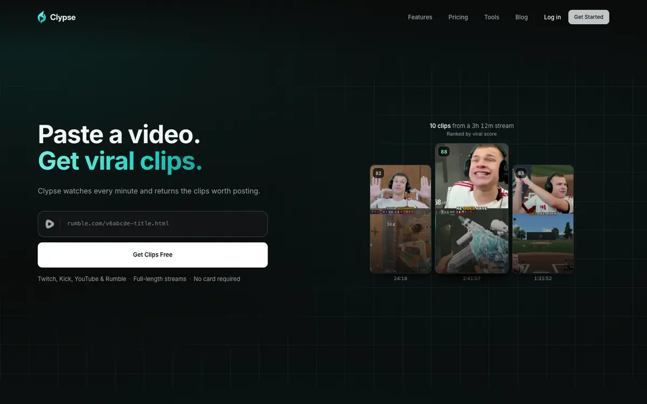Click the 'Clypse watches every minute' subheading

(x=149, y=191)
